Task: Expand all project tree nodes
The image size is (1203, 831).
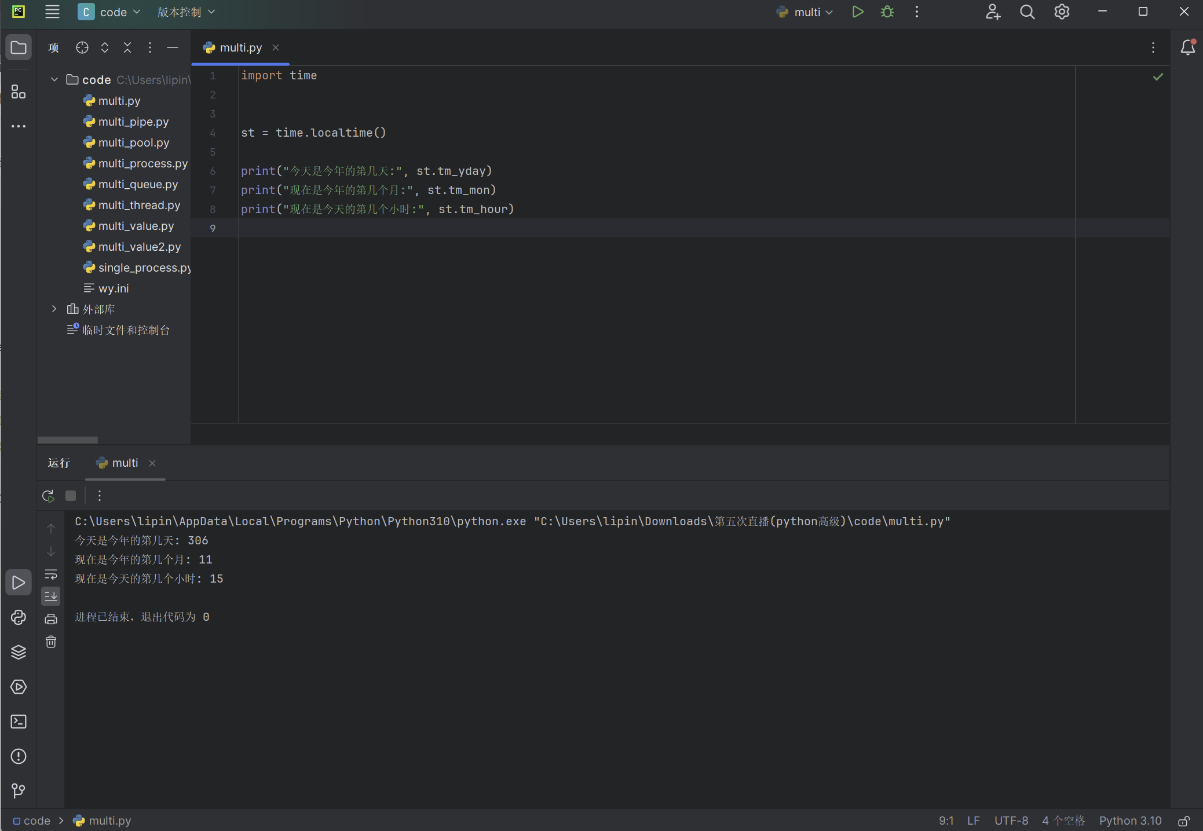Action: point(105,47)
